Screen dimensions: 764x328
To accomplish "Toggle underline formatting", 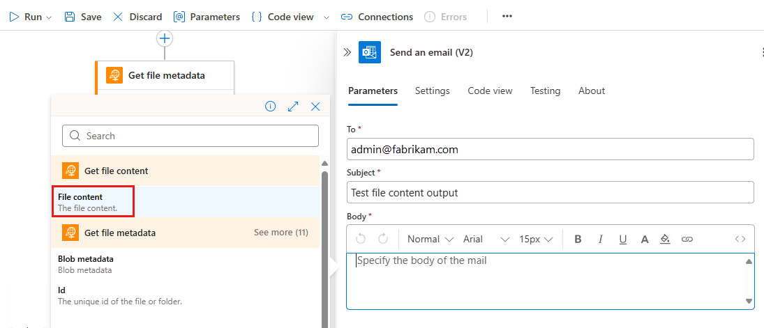I will coord(622,239).
